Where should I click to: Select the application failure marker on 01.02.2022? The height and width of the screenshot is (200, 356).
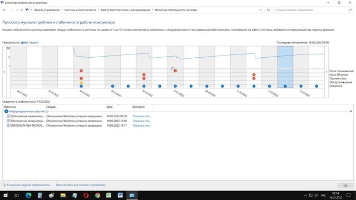81,71
